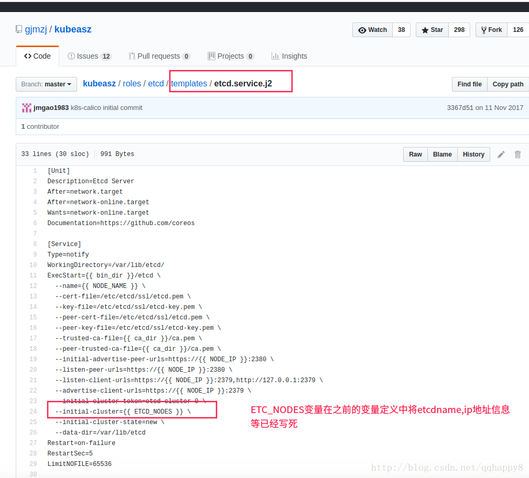Viewport: 529px width, 478px height.
Task: Open the Projects tab
Action: click(231, 56)
